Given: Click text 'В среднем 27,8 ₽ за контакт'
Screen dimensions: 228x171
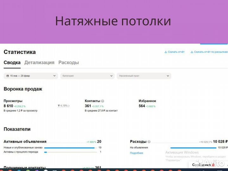Looking at the screenshot, I should pos(101,111).
